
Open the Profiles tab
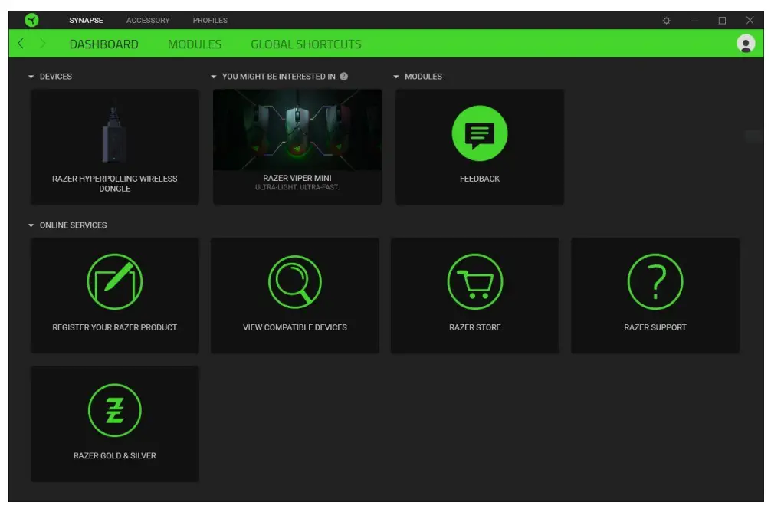click(210, 21)
